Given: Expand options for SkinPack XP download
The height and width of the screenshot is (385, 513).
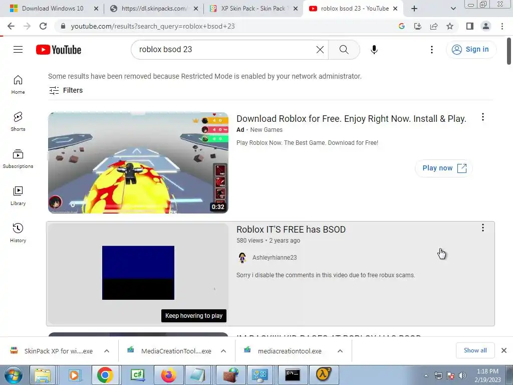Looking at the screenshot, I should coord(107,351).
